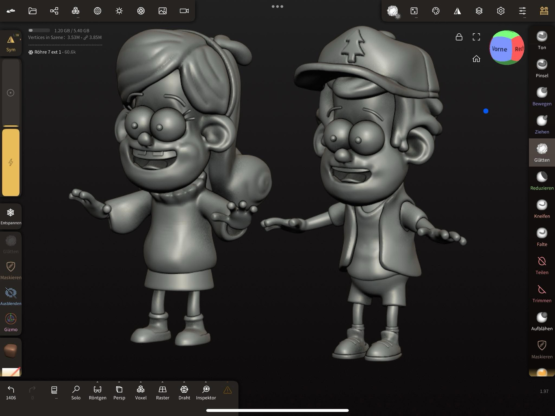The image size is (555, 416).
Task: Click the Voxel remesh button
Action: 141,393
